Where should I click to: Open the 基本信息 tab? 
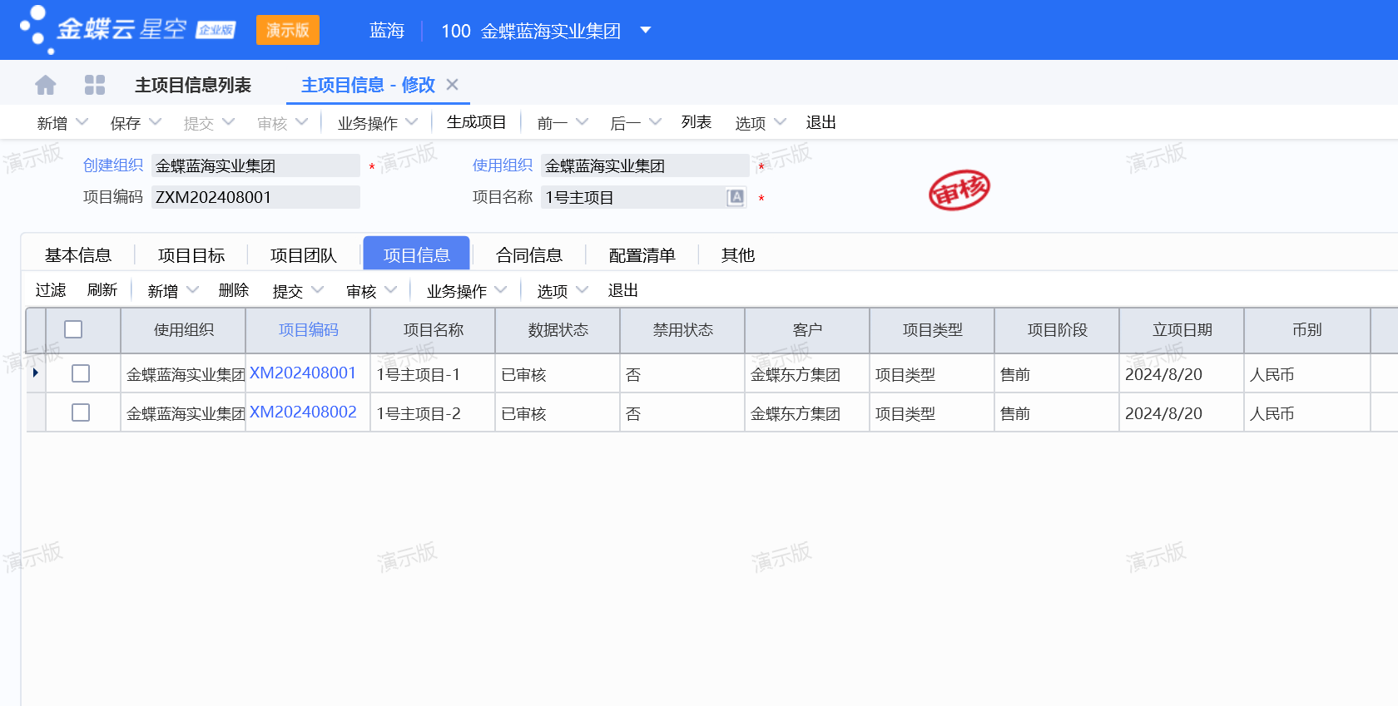point(78,255)
